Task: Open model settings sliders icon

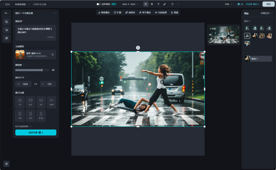Action: coord(53,55)
